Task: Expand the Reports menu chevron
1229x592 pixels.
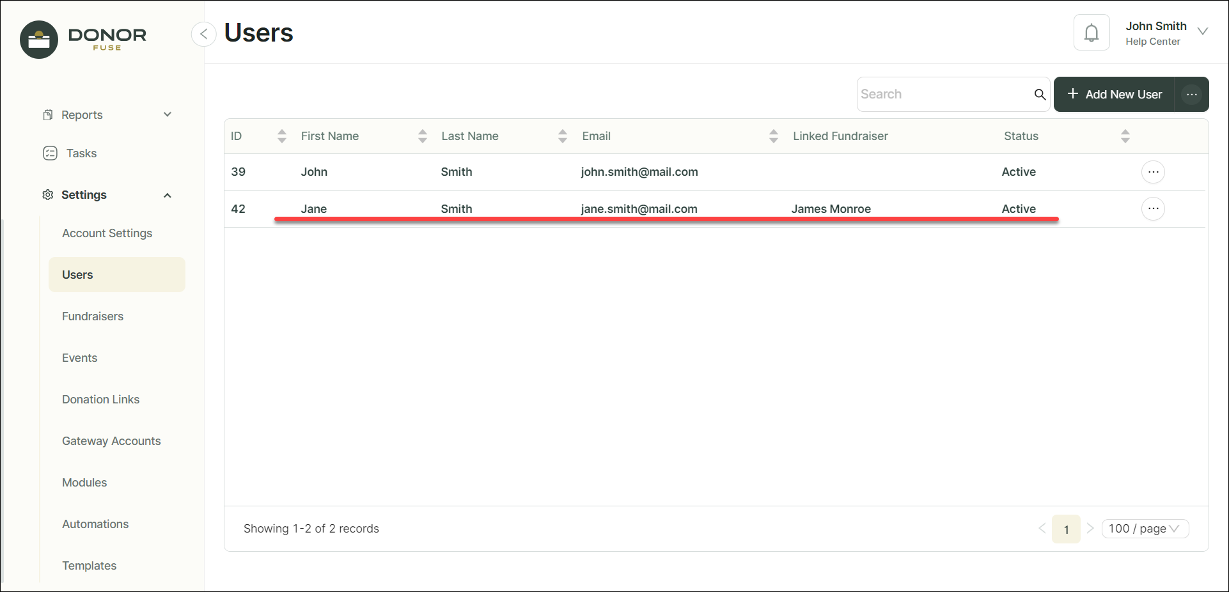Action: [168, 115]
